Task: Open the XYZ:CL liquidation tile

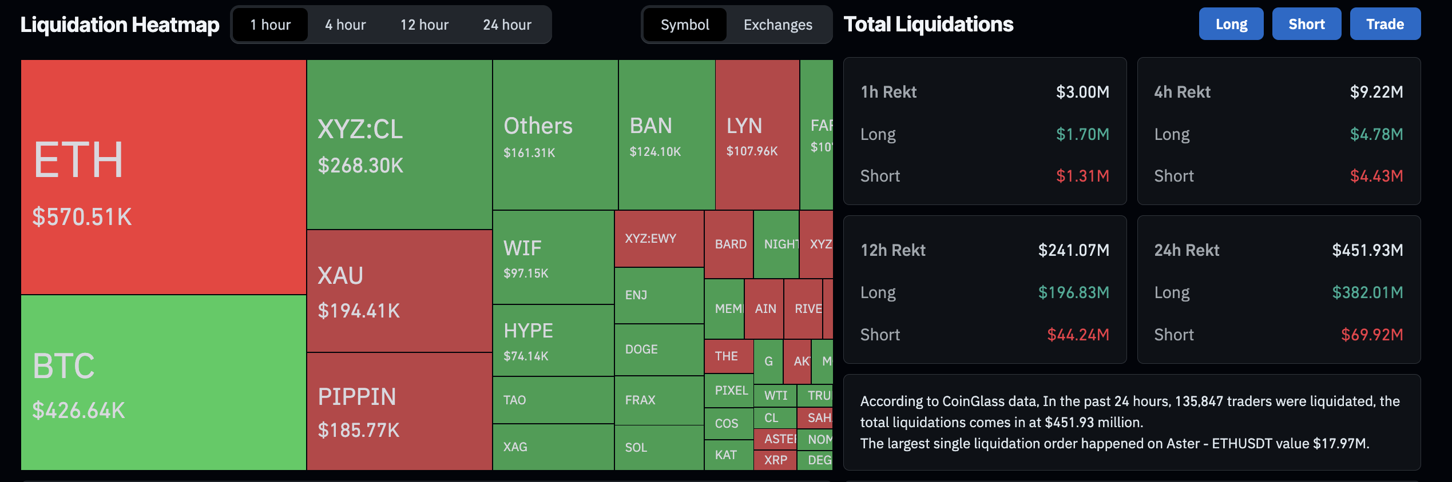Action: click(399, 145)
